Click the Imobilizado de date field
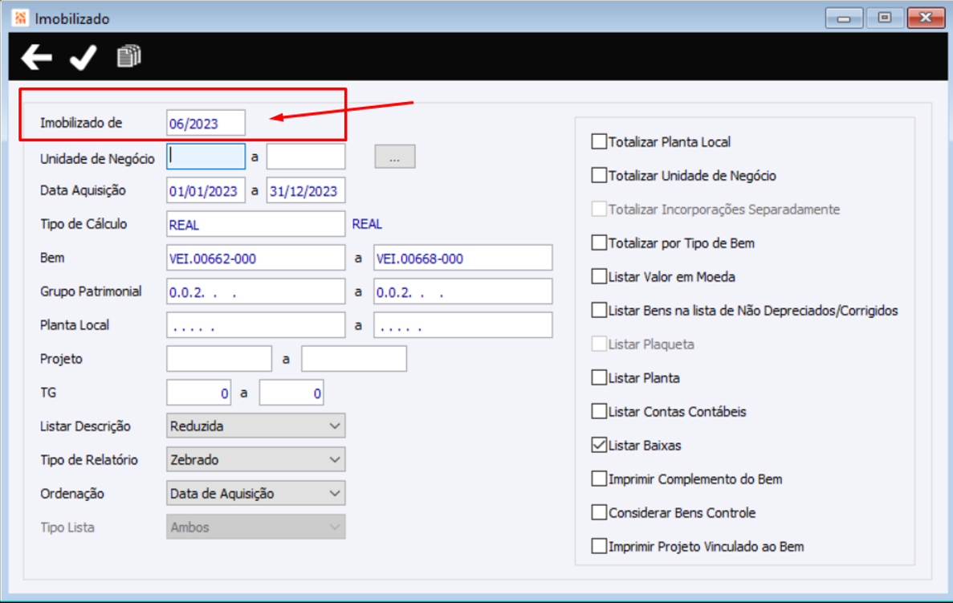The width and height of the screenshot is (953, 603). pos(206,123)
